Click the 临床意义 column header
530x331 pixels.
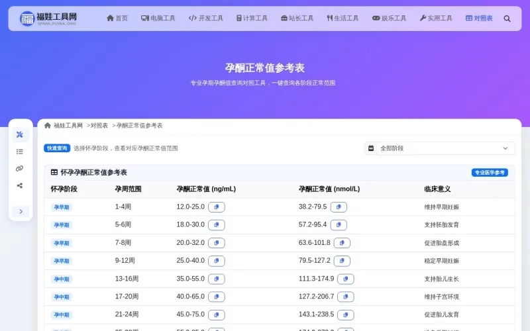437,189
